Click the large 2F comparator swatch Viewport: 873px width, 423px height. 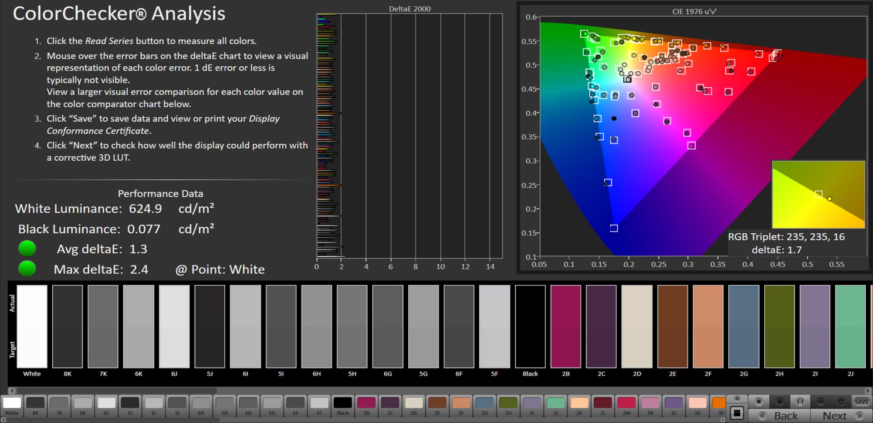coord(708,326)
